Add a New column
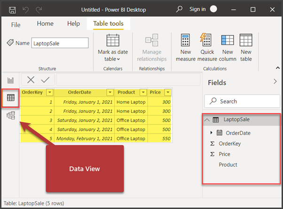This screenshot has height=209, width=283. [x=228, y=48]
